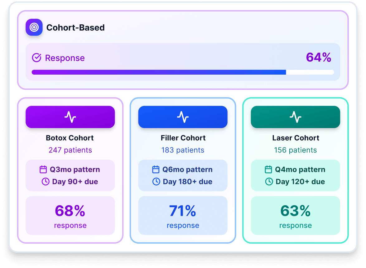Open the 156 patients link
The image size is (366, 268).
pos(295,150)
